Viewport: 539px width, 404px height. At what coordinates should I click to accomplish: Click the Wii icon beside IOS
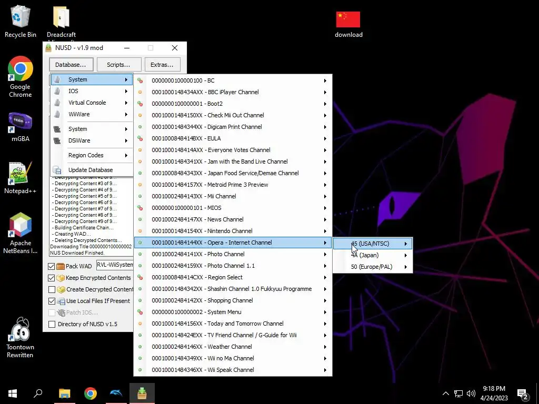(x=57, y=91)
